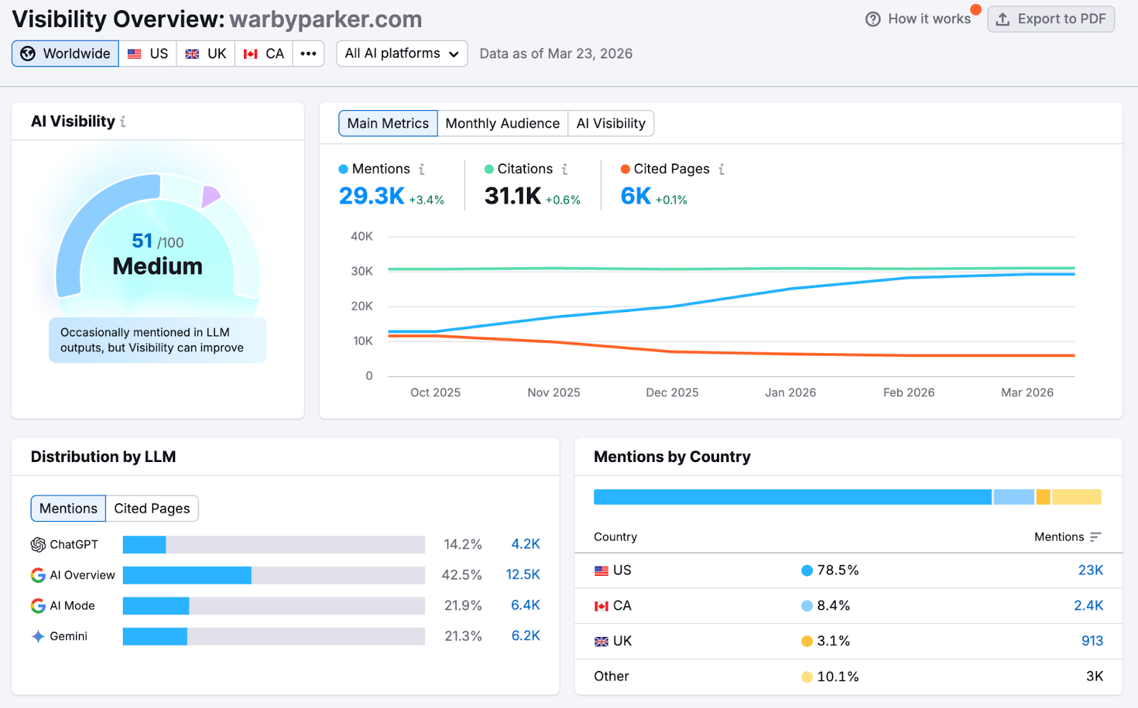Click the How it works question mark icon
This screenshot has height=708, width=1138.
pyautogui.click(x=873, y=19)
